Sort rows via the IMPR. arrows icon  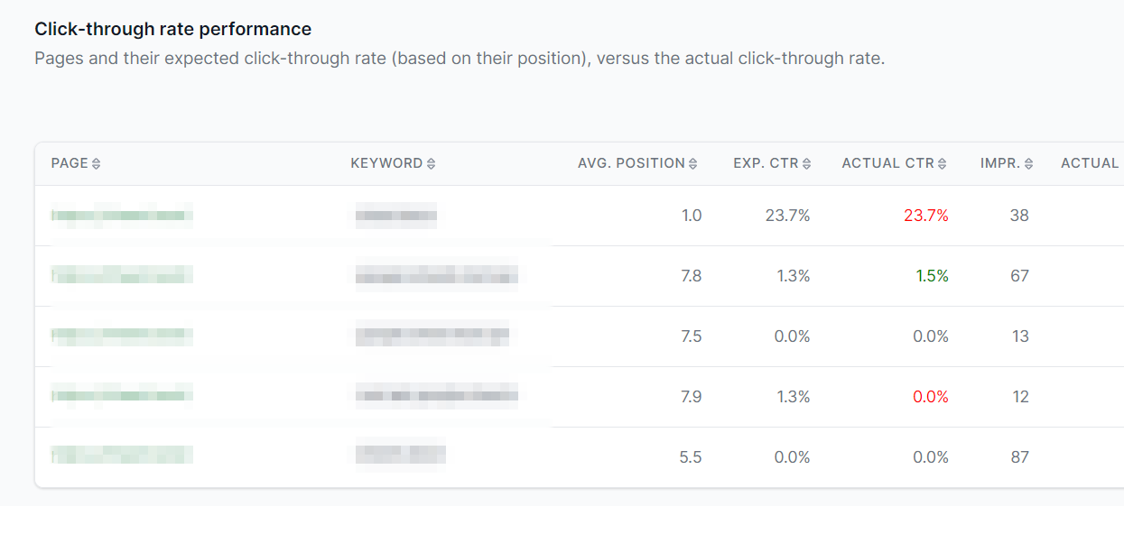pyautogui.click(x=1028, y=164)
